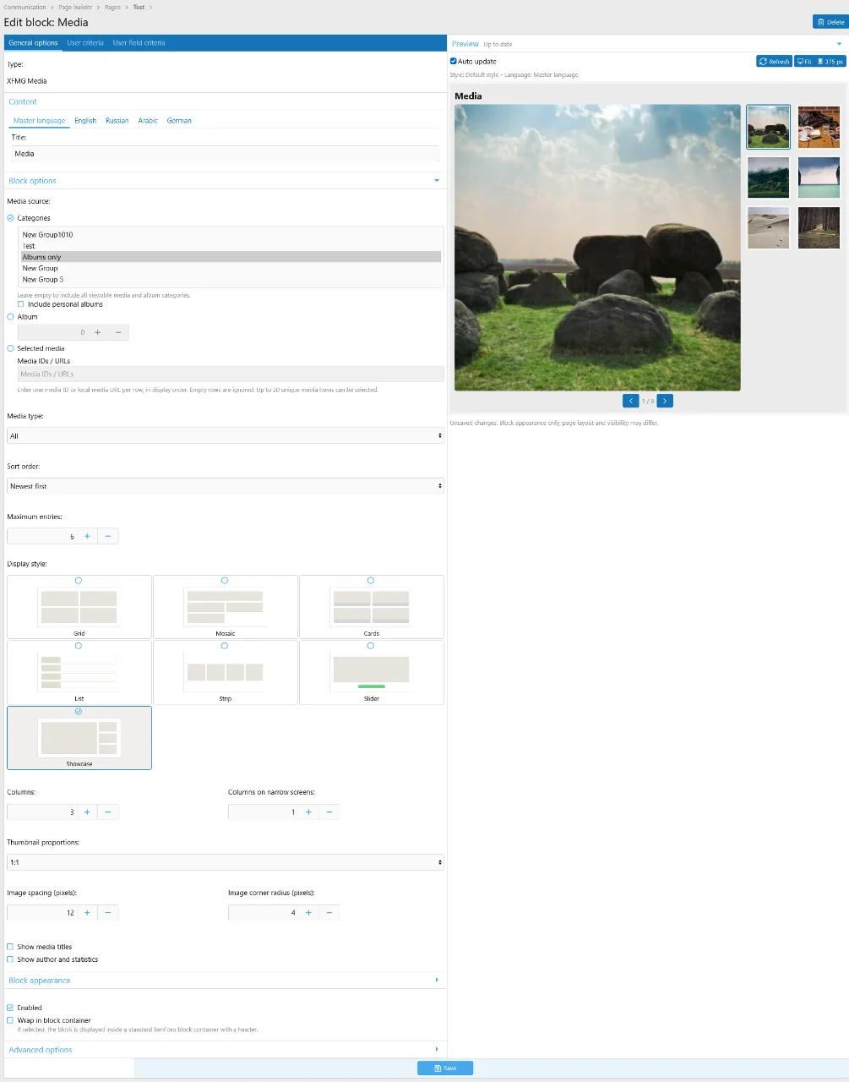Open the Media type dropdown
Screen dimensions: 849x1082
[x=226, y=436]
